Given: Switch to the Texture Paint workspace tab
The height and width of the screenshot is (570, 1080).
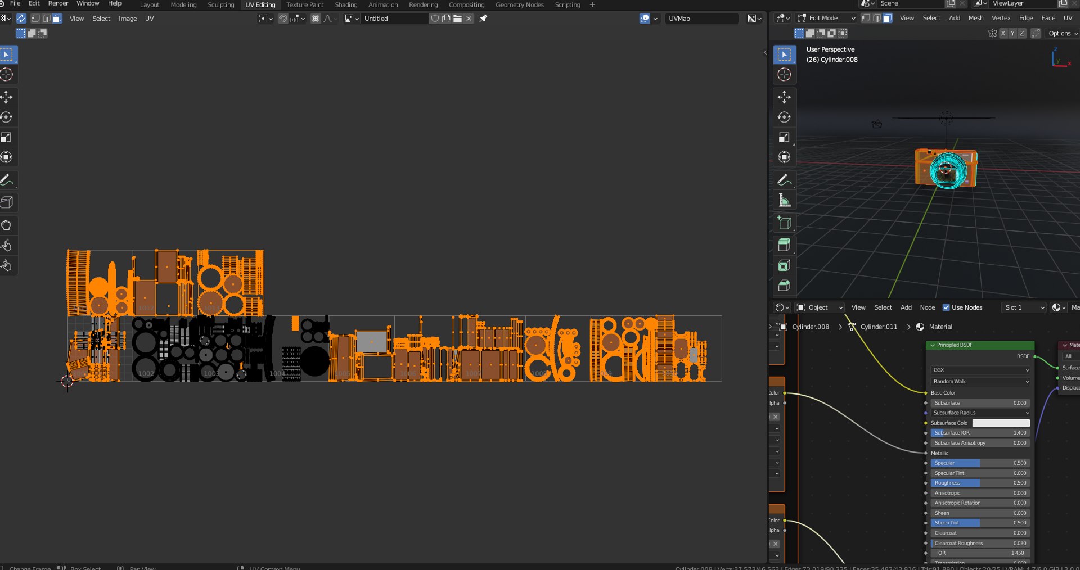Looking at the screenshot, I should pyautogui.click(x=305, y=4).
